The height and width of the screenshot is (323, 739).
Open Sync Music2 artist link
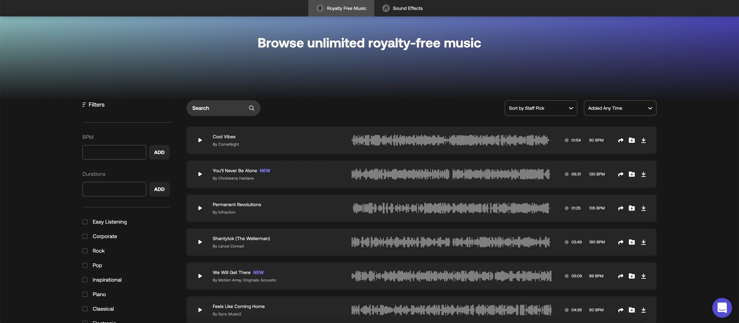tap(229, 314)
